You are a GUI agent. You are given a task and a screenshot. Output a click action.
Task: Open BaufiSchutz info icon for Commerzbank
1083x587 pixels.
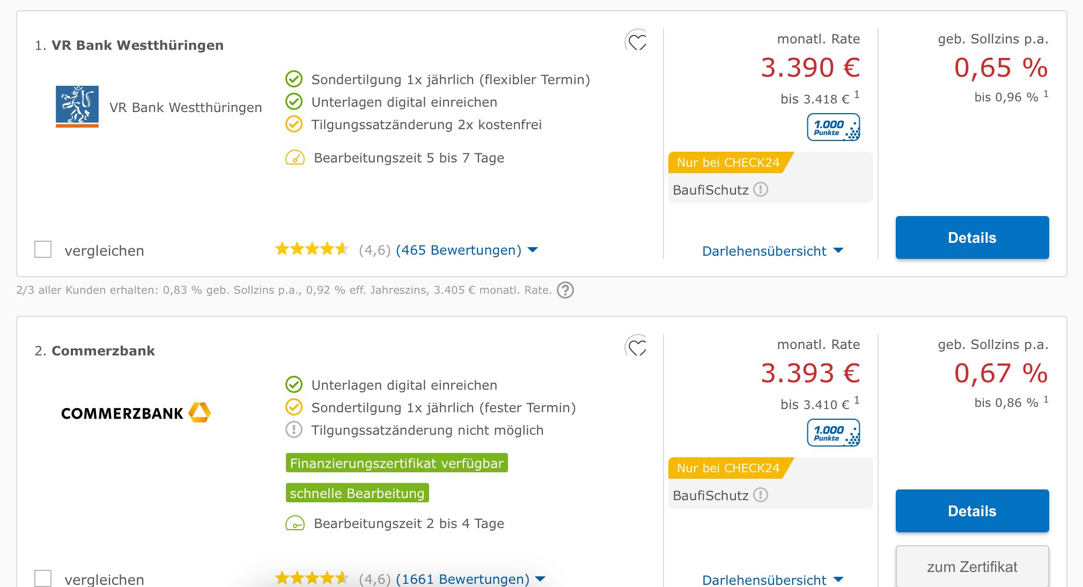(761, 495)
